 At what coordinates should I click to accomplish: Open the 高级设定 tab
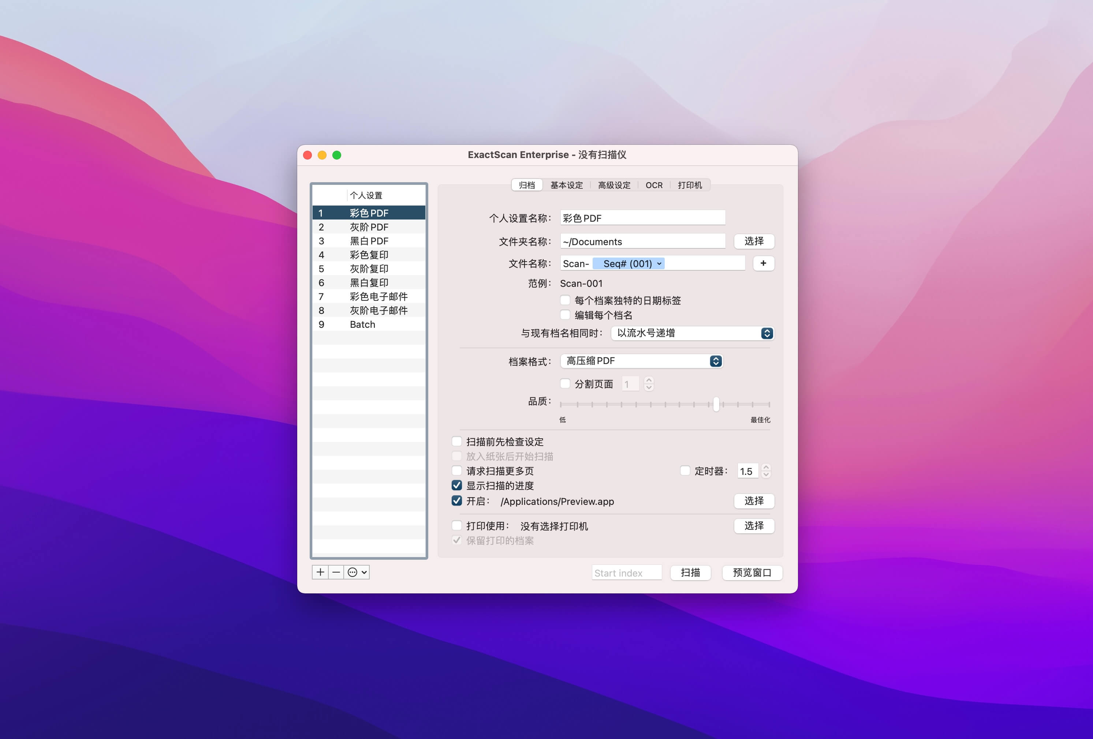(614, 185)
